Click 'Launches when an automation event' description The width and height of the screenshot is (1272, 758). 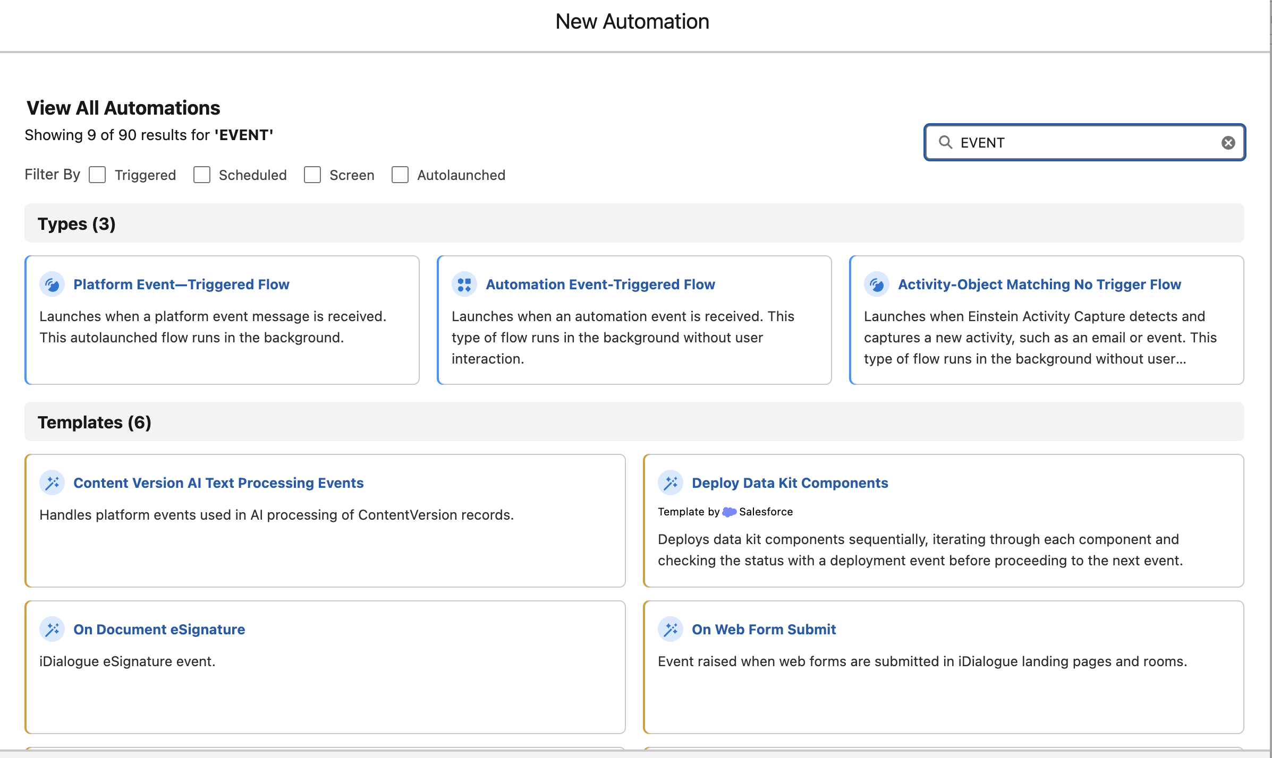623,338
